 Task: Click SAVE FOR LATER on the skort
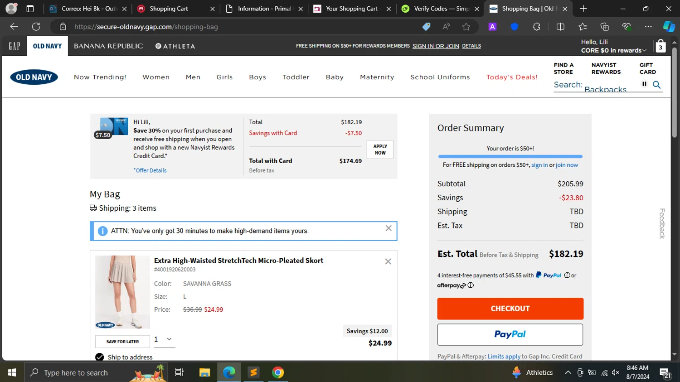(x=122, y=342)
